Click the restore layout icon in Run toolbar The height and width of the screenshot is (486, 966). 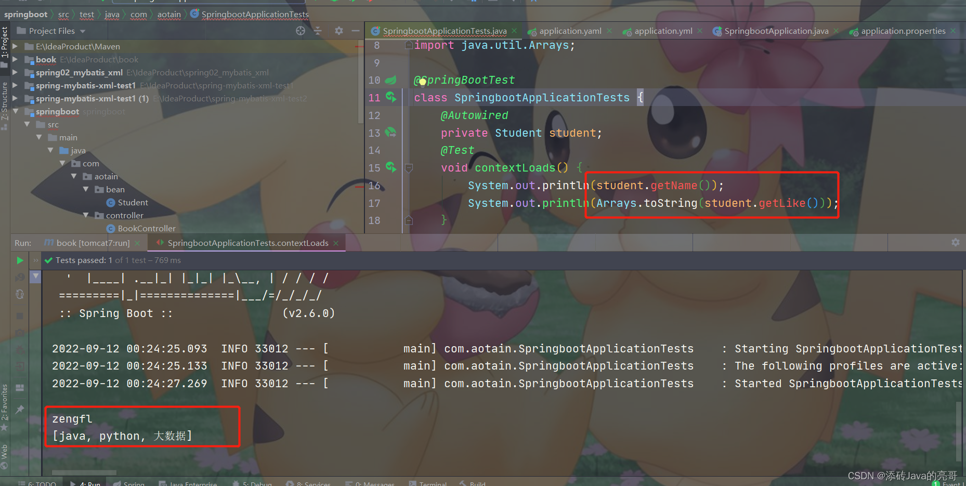20,388
